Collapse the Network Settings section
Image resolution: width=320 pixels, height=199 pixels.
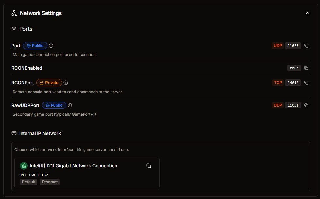308,13
